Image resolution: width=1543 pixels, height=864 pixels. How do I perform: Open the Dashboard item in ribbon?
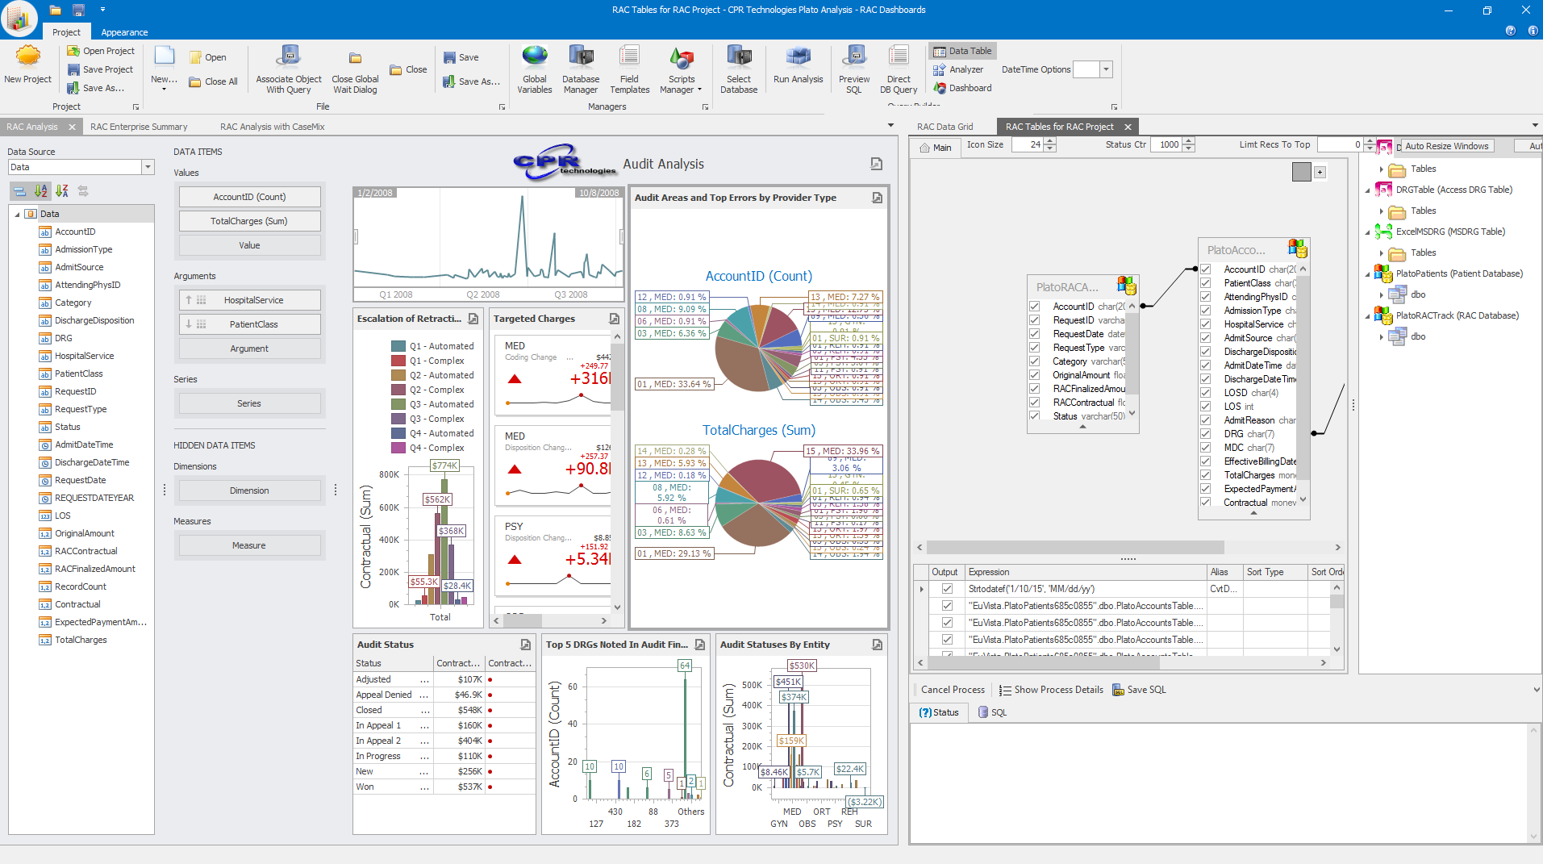tap(962, 88)
